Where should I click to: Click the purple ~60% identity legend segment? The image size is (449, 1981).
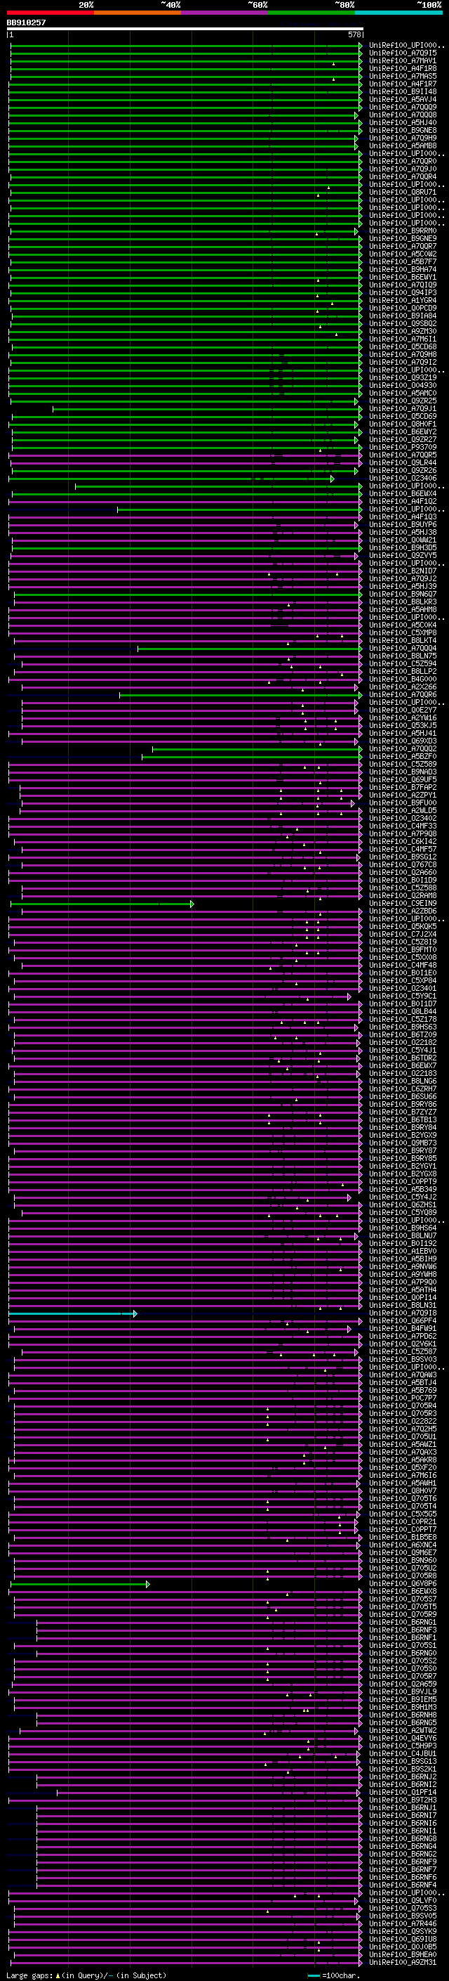click(x=225, y=13)
